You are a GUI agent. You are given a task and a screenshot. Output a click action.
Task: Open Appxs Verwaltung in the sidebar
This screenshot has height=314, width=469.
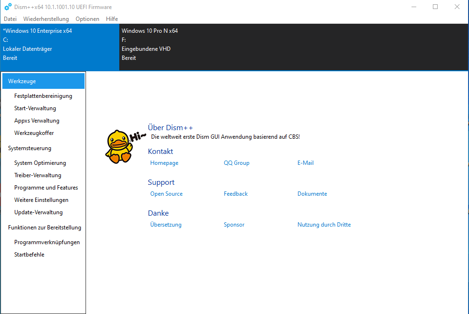click(x=37, y=121)
